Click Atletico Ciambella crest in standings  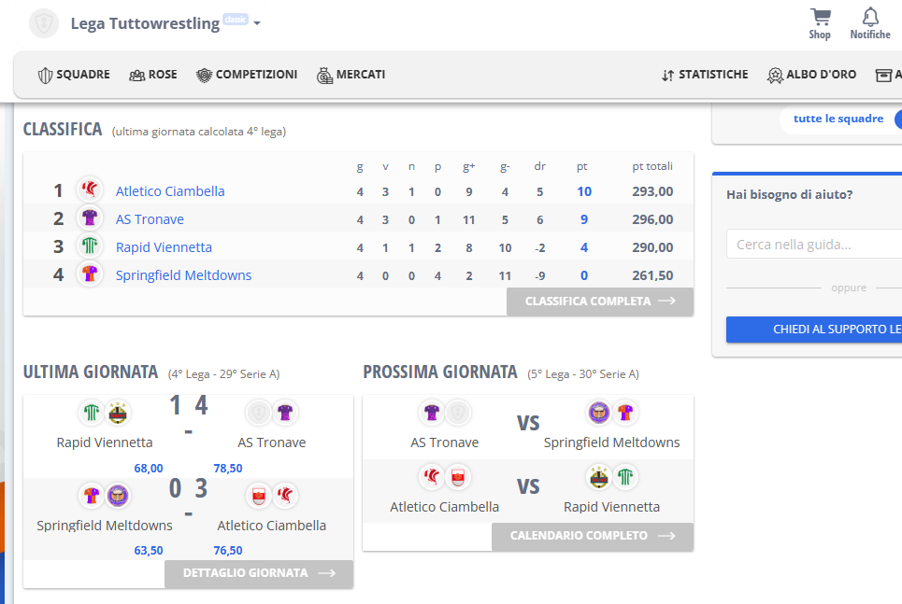coord(90,190)
